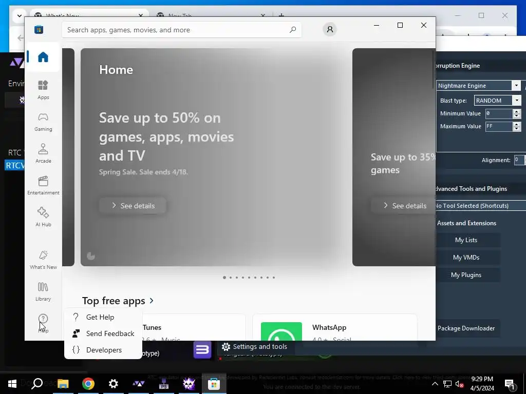526x394 pixels.
Task: Click the Minimum Value field
Action: 499,113
